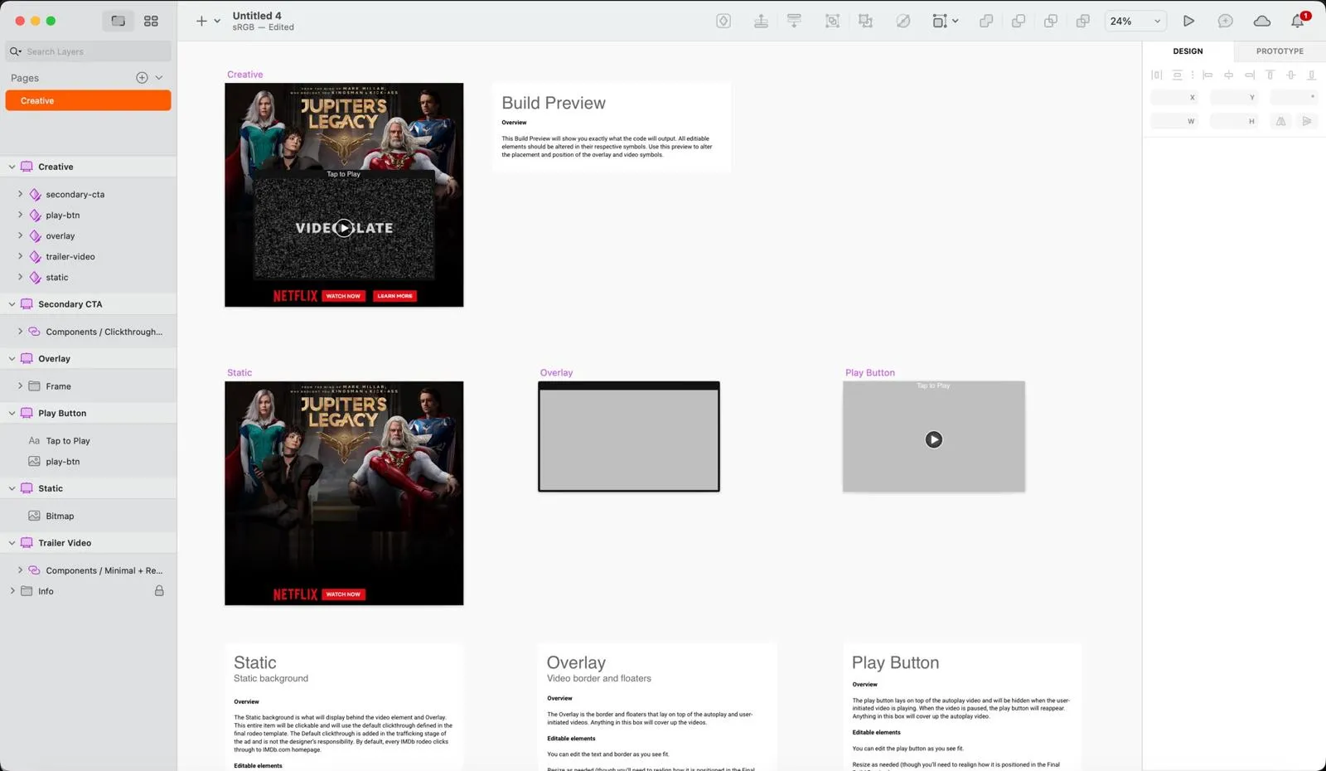This screenshot has height=771, width=1326.
Task: Start the prototype Preview play button
Action: [1188, 21]
